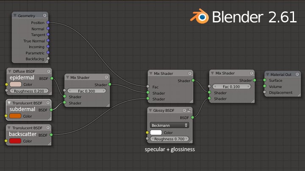Click the Glossy BSDF Roughness input socket
This screenshot has height=171, width=305.
click(147, 138)
